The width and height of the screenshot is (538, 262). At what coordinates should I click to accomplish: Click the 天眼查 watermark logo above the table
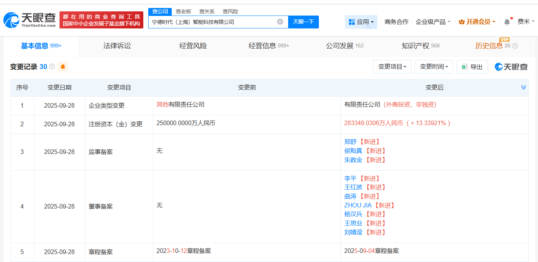[x=511, y=66]
